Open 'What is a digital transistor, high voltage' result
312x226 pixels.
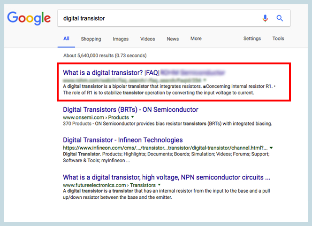[167, 177]
